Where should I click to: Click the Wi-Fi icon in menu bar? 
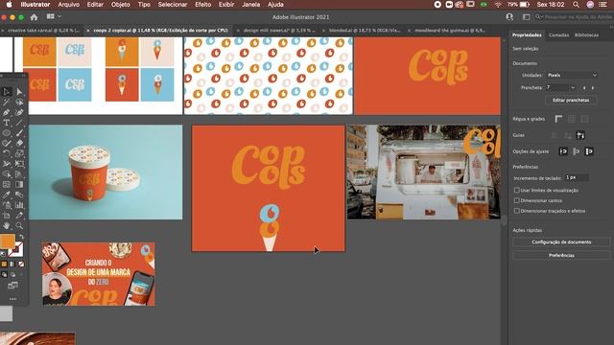click(x=498, y=5)
